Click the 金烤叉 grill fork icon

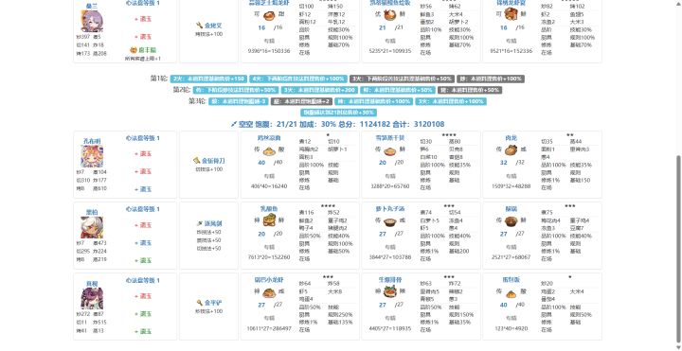tap(200, 26)
